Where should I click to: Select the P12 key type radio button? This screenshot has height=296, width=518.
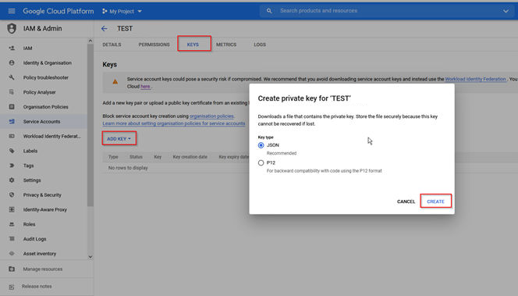click(261, 162)
